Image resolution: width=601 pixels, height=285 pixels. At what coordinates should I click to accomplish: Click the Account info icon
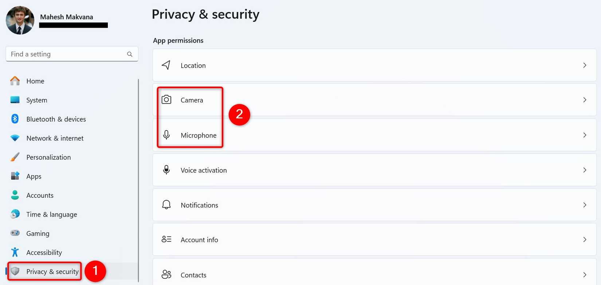tap(166, 239)
